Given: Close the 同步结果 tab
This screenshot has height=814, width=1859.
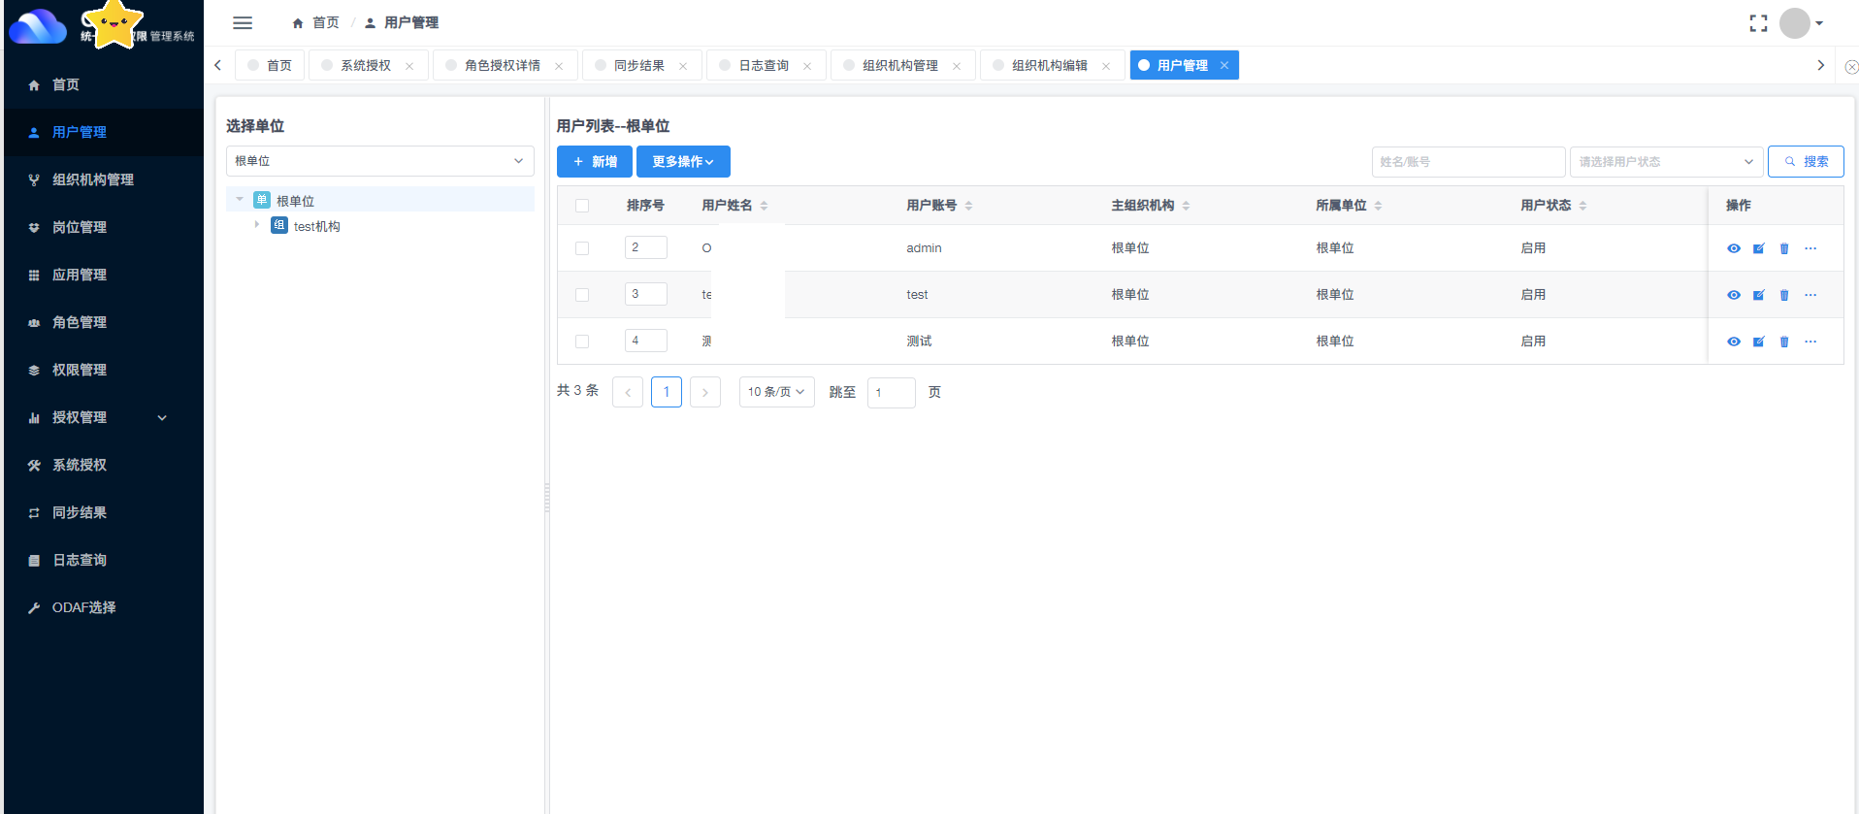Looking at the screenshot, I should point(683,66).
